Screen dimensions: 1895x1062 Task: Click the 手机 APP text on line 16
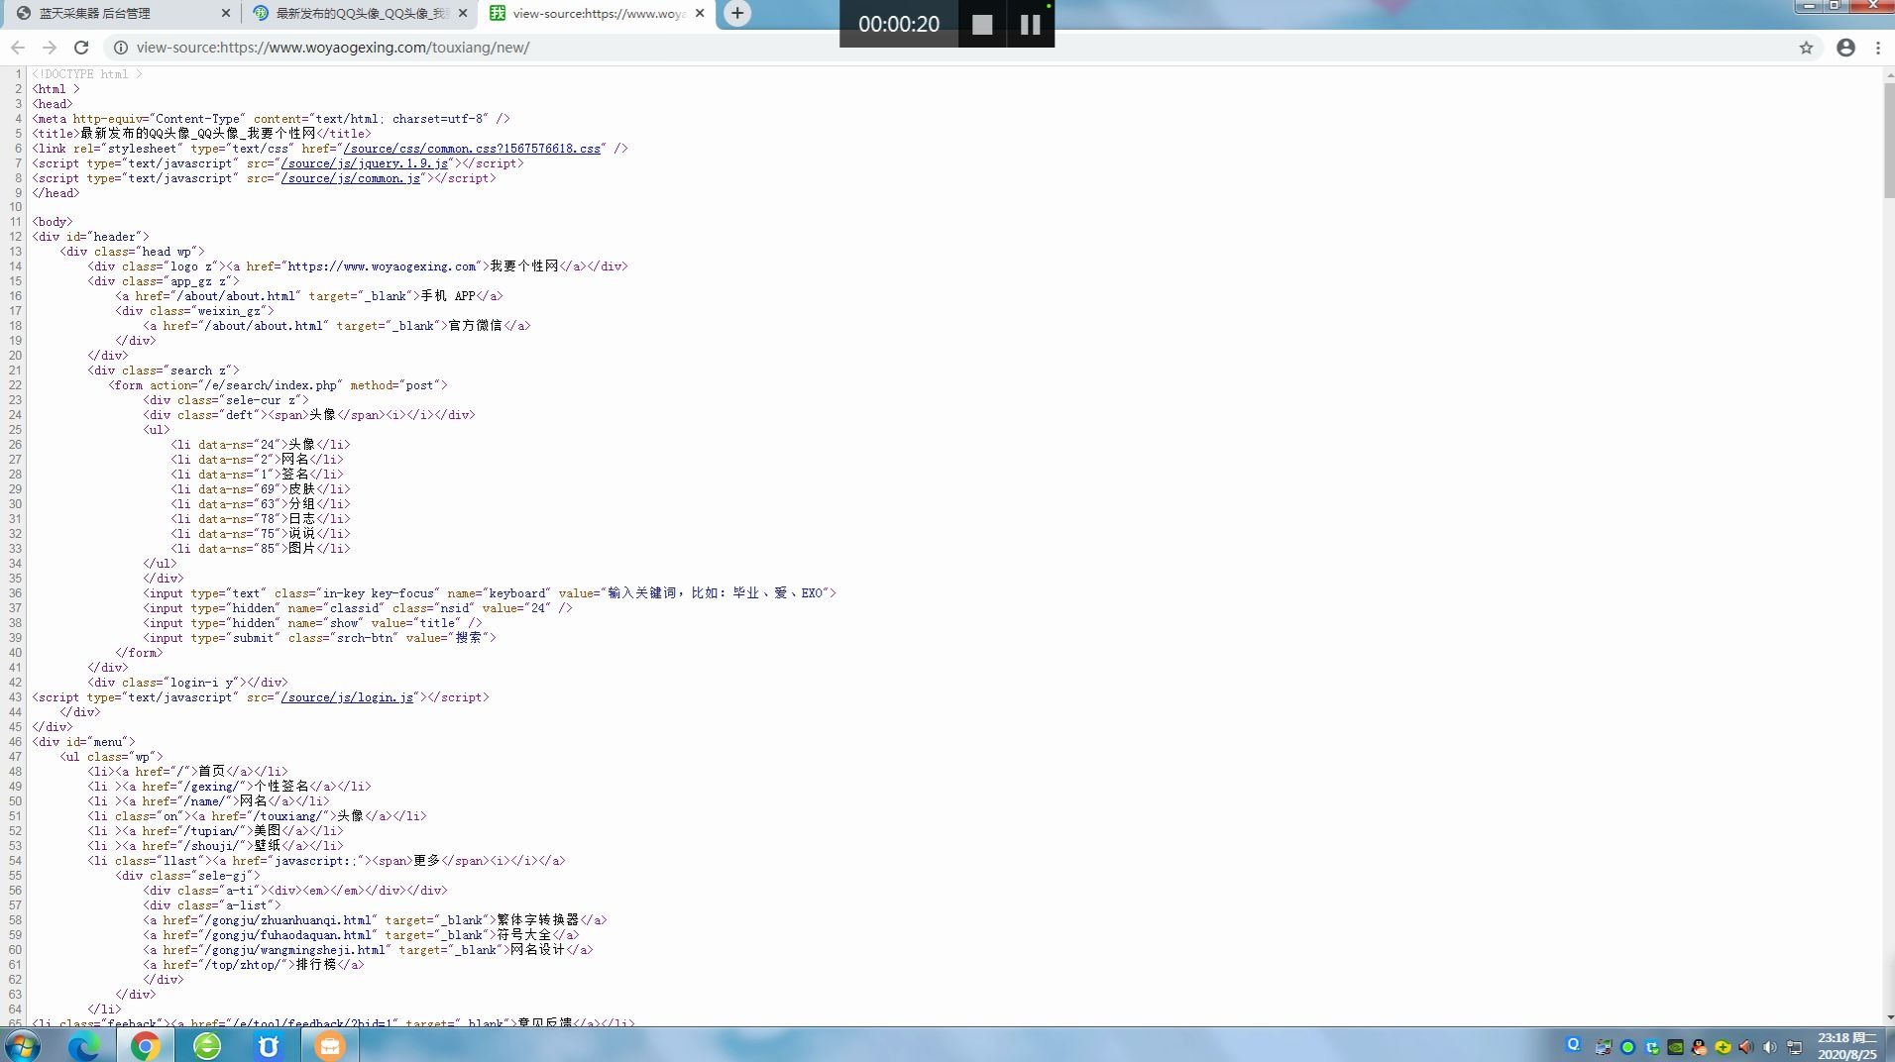[x=448, y=296]
